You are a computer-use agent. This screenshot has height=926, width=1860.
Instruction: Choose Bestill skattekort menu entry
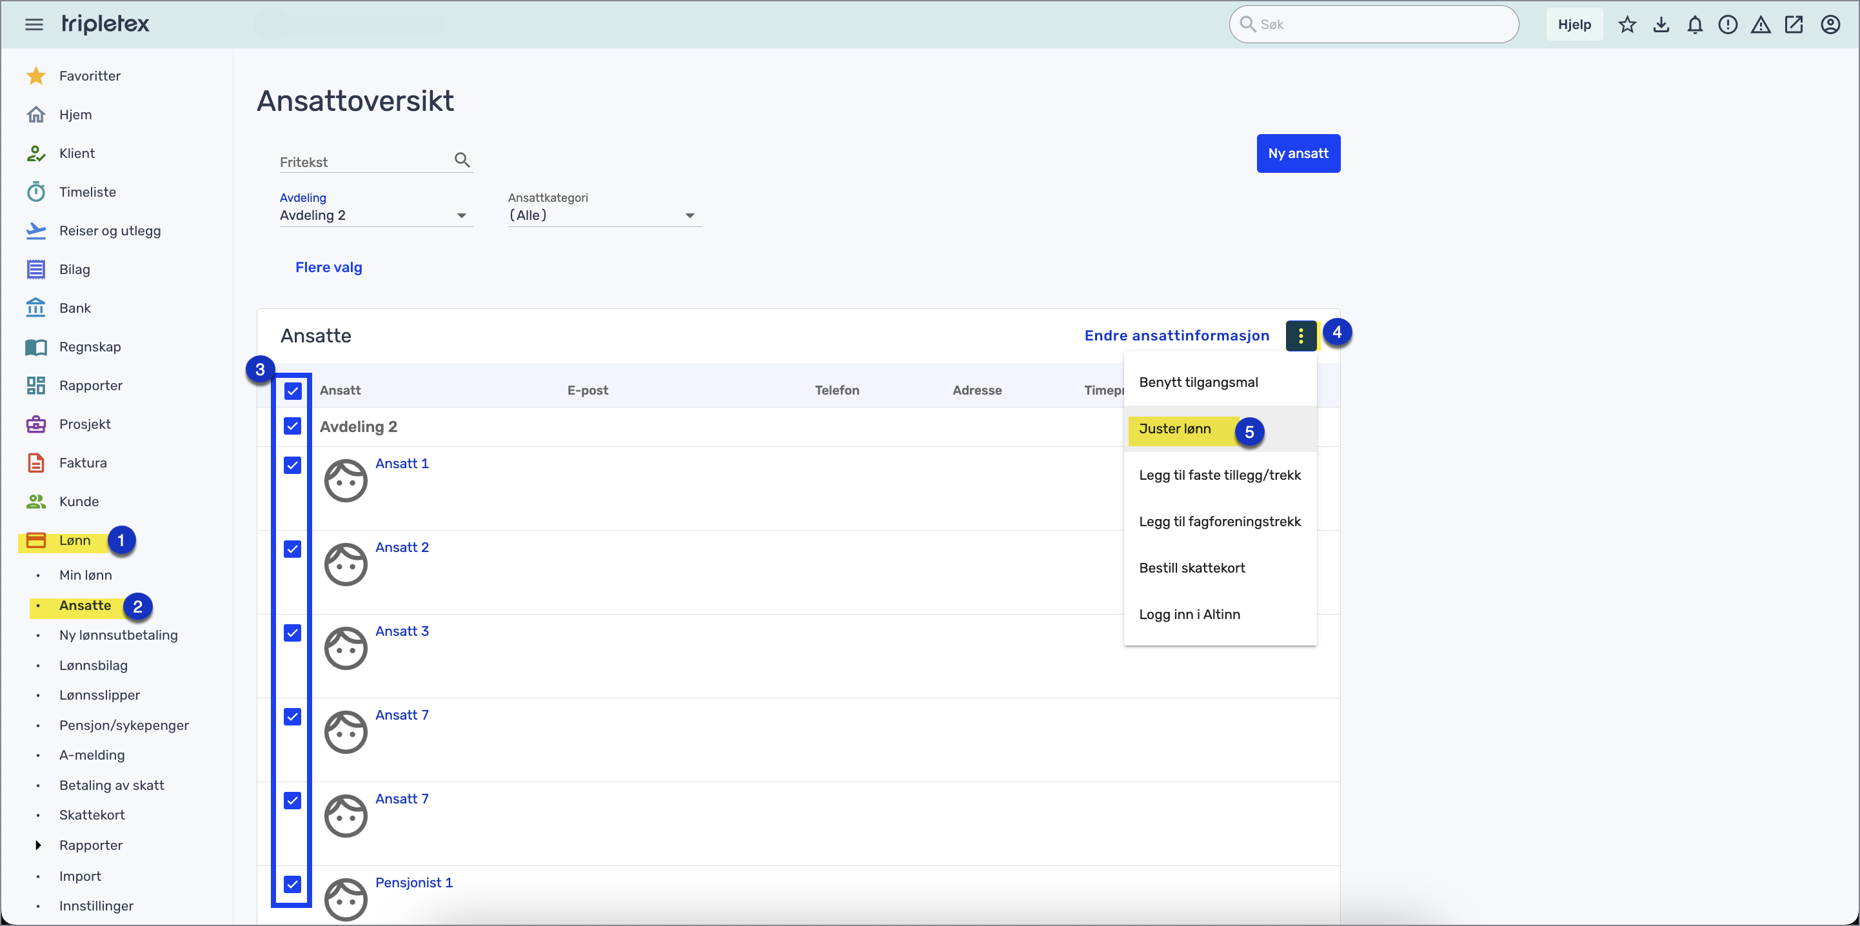tap(1191, 568)
